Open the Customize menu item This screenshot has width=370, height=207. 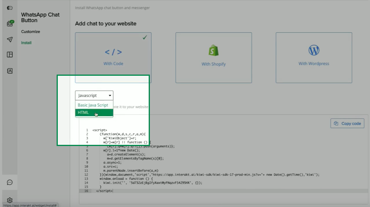[30, 32]
